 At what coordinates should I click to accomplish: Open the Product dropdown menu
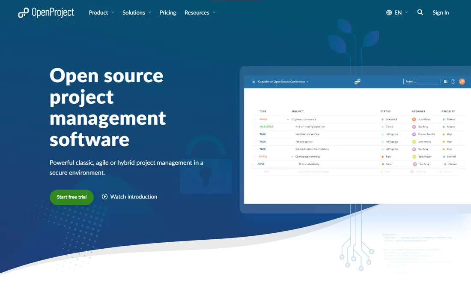pyautogui.click(x=101, y=12)
